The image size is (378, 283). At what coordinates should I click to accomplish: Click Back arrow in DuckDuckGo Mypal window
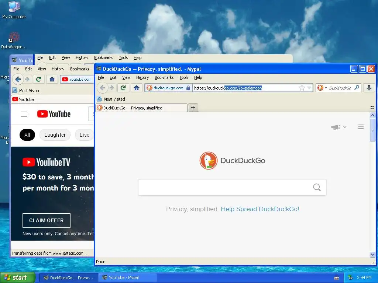(103, 88)
